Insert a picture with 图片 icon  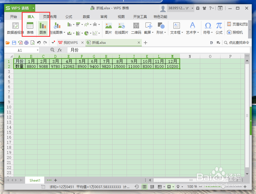[109, 28]
